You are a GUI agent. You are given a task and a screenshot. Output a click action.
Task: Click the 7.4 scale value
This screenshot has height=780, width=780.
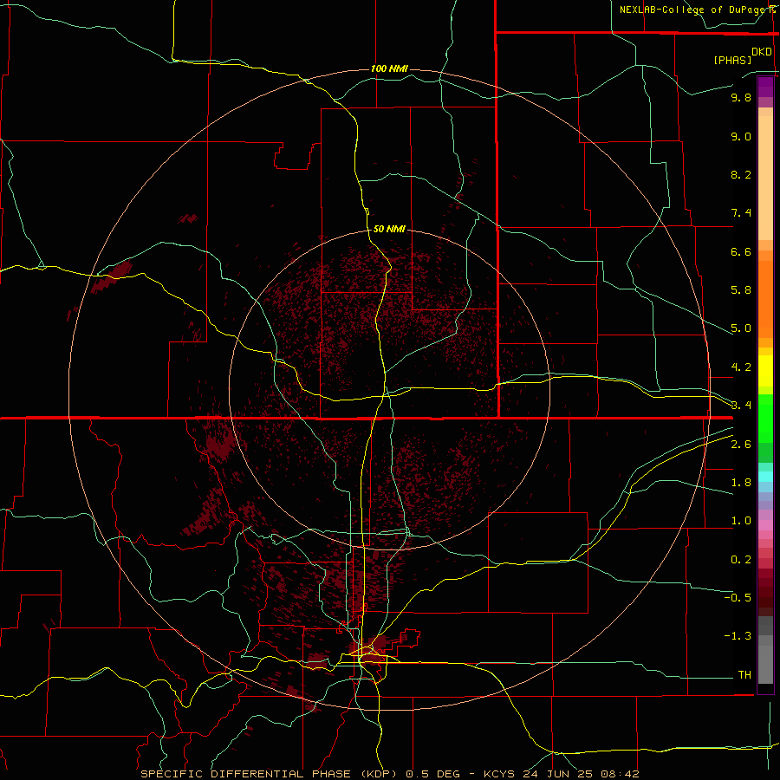point(741,213)
